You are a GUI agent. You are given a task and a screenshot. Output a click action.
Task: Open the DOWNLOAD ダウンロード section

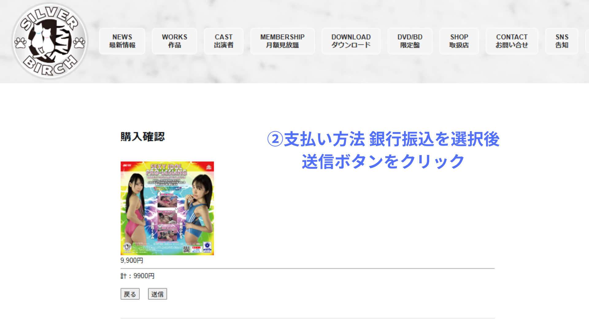(351, 41)
